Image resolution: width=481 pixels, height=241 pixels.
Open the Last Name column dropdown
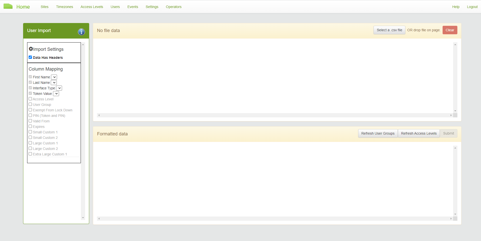coord(54,82)
